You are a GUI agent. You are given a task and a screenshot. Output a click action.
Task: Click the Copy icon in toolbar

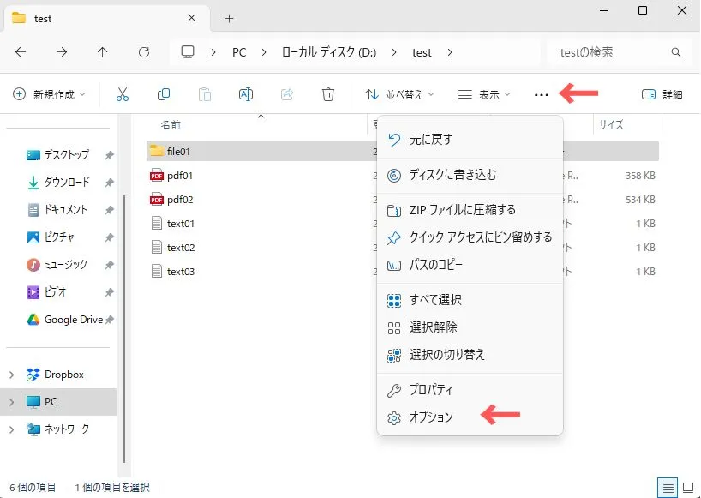(x=164, y=94)
